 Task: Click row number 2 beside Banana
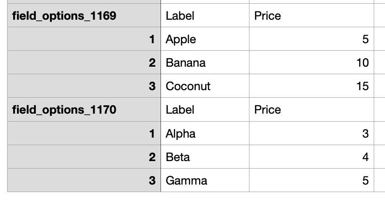point(152,63)
